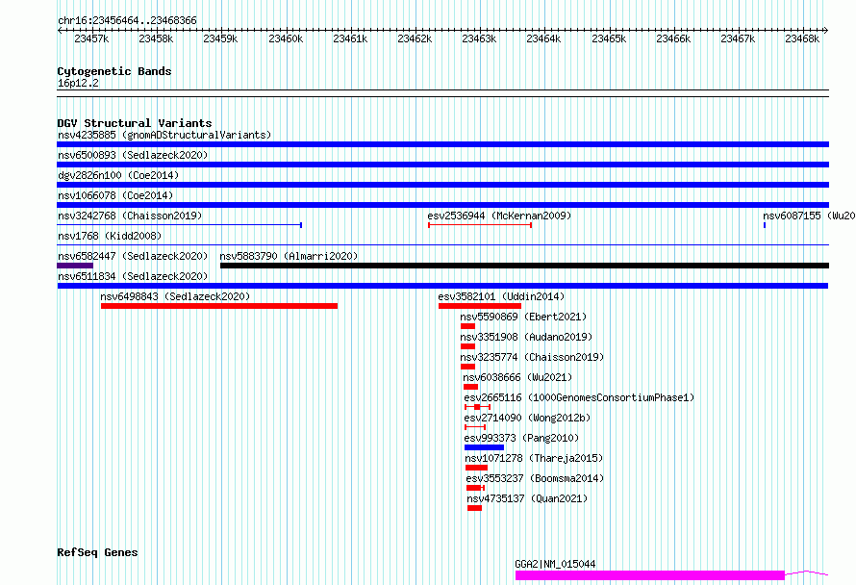
Task: Click the 23468k ruler tick label
Action: [802, 38]
